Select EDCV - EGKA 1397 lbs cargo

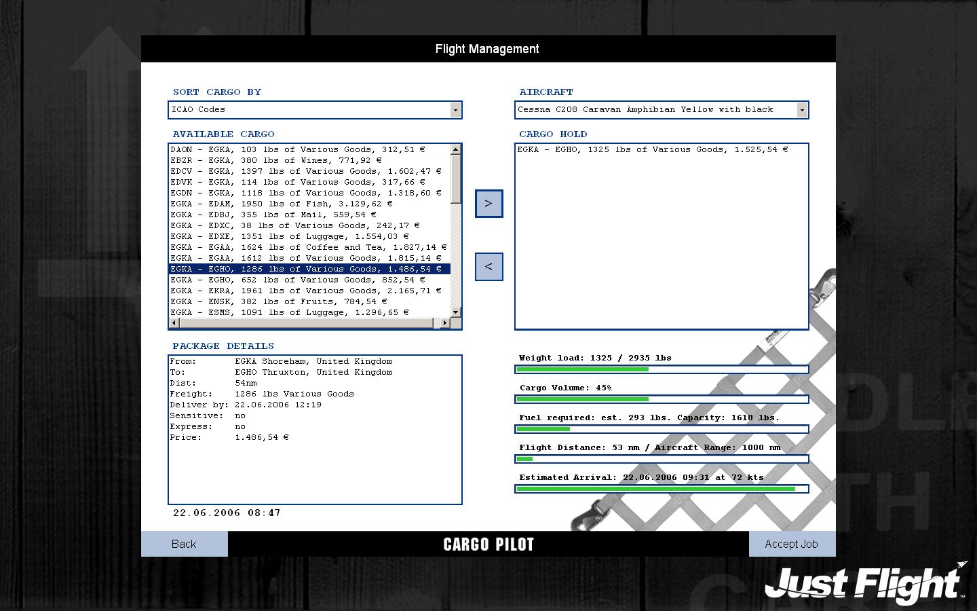coord(310,171)
